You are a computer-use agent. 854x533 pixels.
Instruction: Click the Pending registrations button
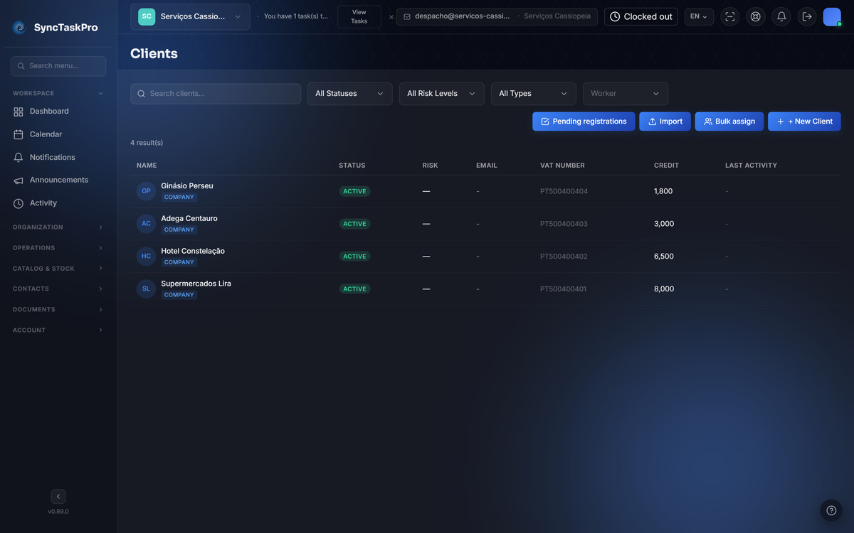click(584, 122)
